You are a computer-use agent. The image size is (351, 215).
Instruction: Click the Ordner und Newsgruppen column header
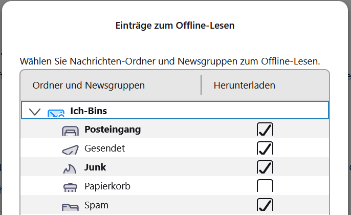pyautogui.click(x=89, y=85)
